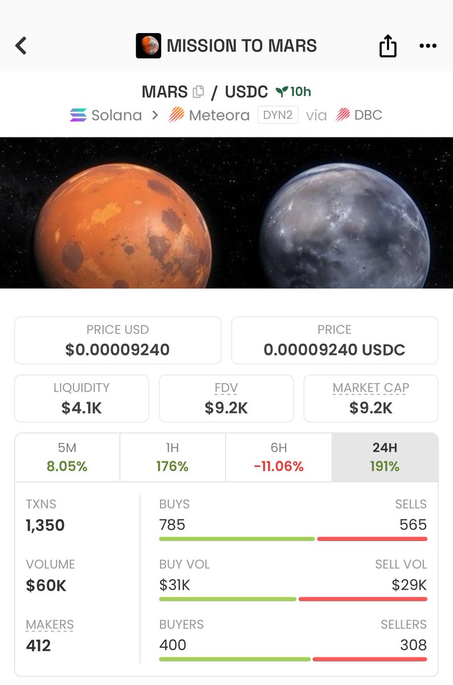Image resolution: width=453 pixels, height=685 pixels.
Task: Open the three-dot more options menu
Action: pyautogui.click(x=427, y=46)
